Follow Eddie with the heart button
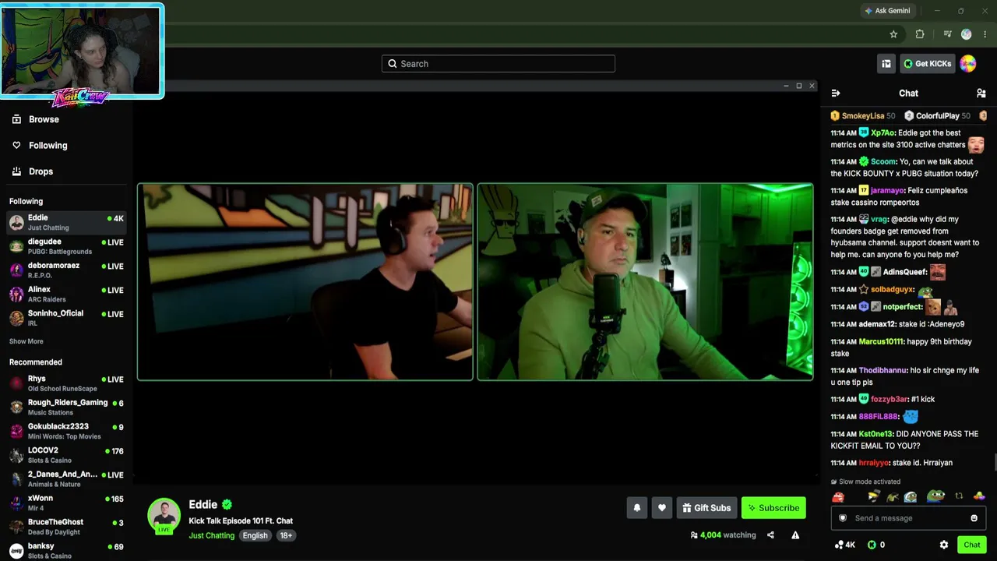Screen dimensions: 997x561 661,508
